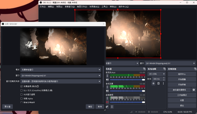Image resolution: width=197 pixels, height=114 pixels.
Task: Open the 文件(F) menu in OBS
Action: 42,7
